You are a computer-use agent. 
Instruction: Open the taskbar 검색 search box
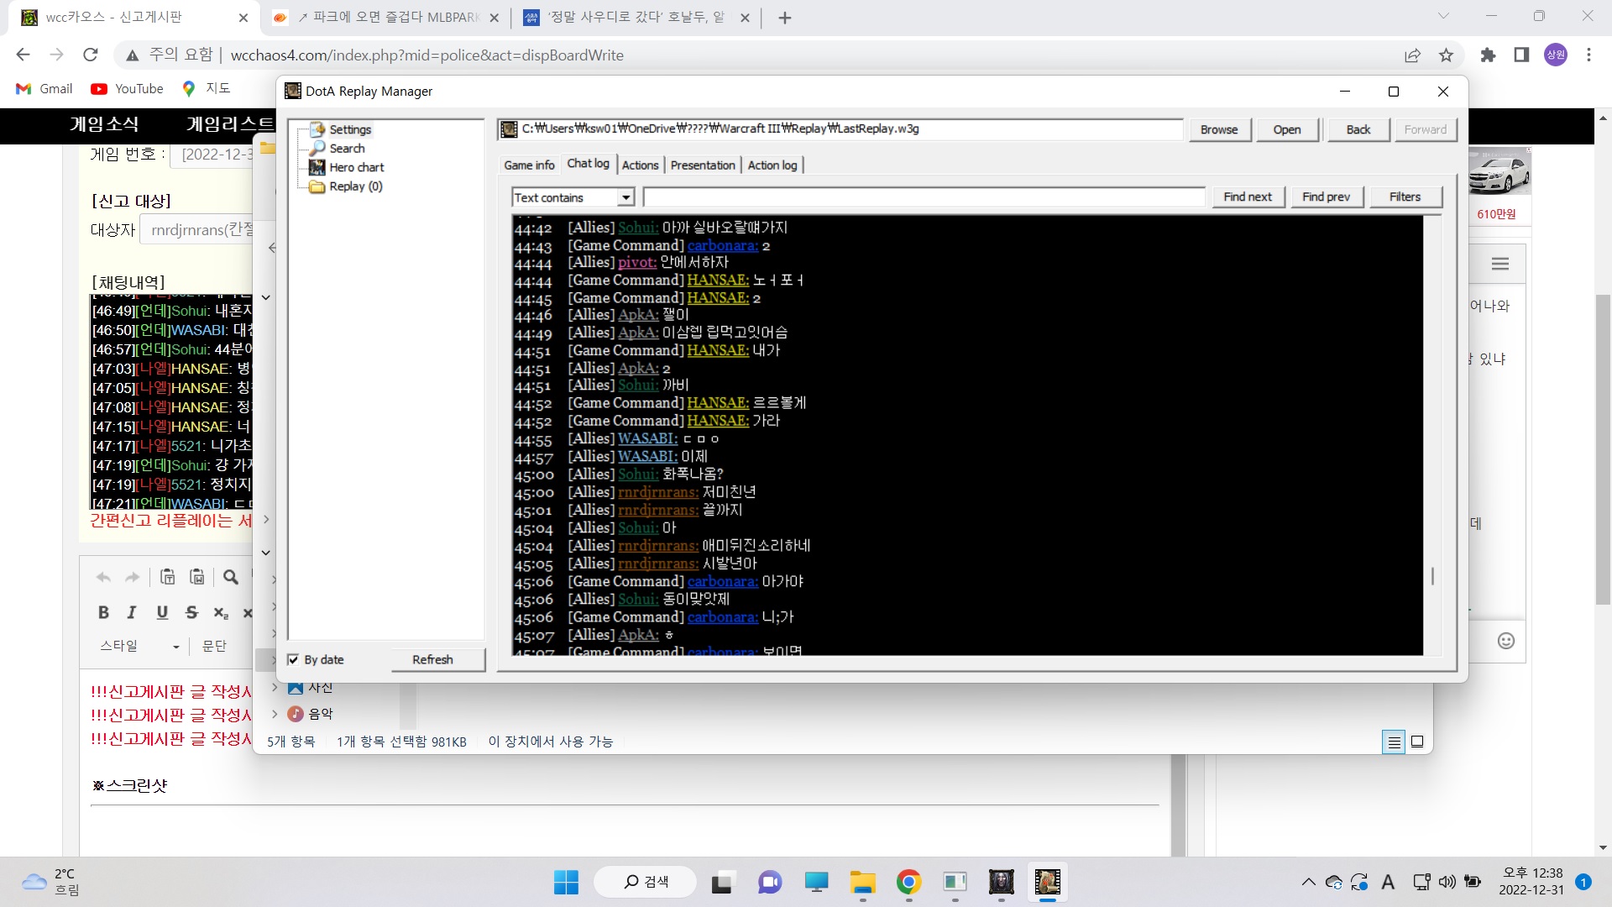646,882
